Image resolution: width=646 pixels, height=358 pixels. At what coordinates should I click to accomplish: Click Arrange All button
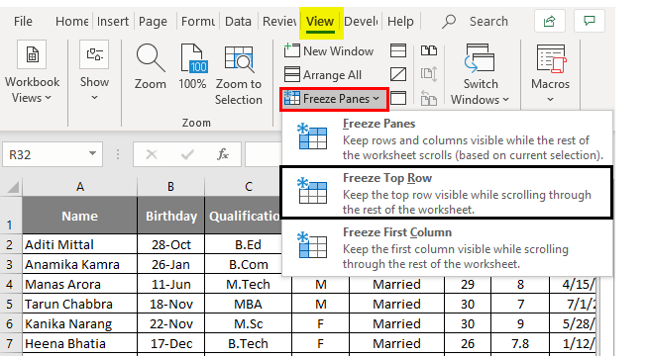tap(323, 75)
